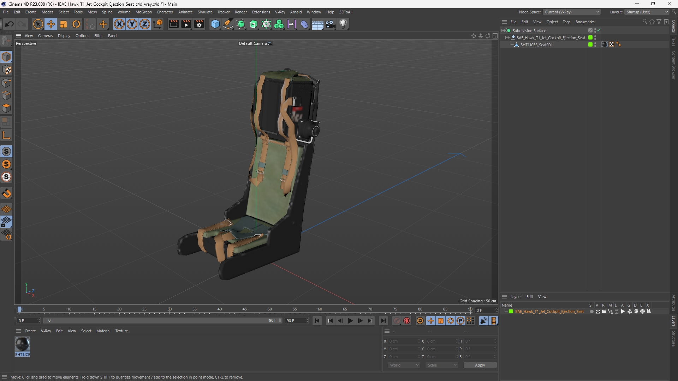Add a Cube primitive object
678x381 pixels.
pos(215,24)
